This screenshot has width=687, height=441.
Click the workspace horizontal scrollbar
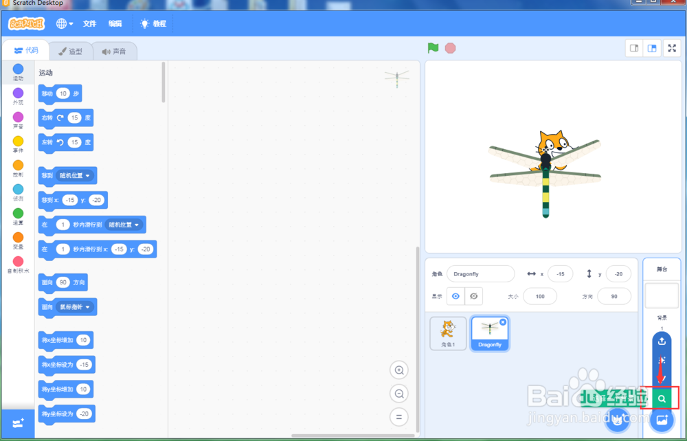(x=352, y=436)
